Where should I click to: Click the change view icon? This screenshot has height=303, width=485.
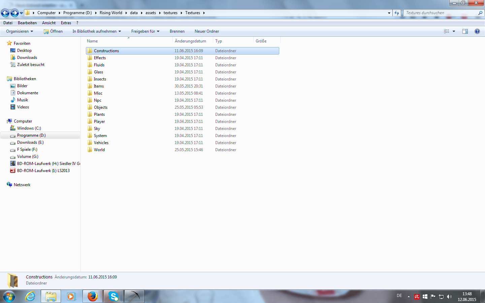coord(447,31)
